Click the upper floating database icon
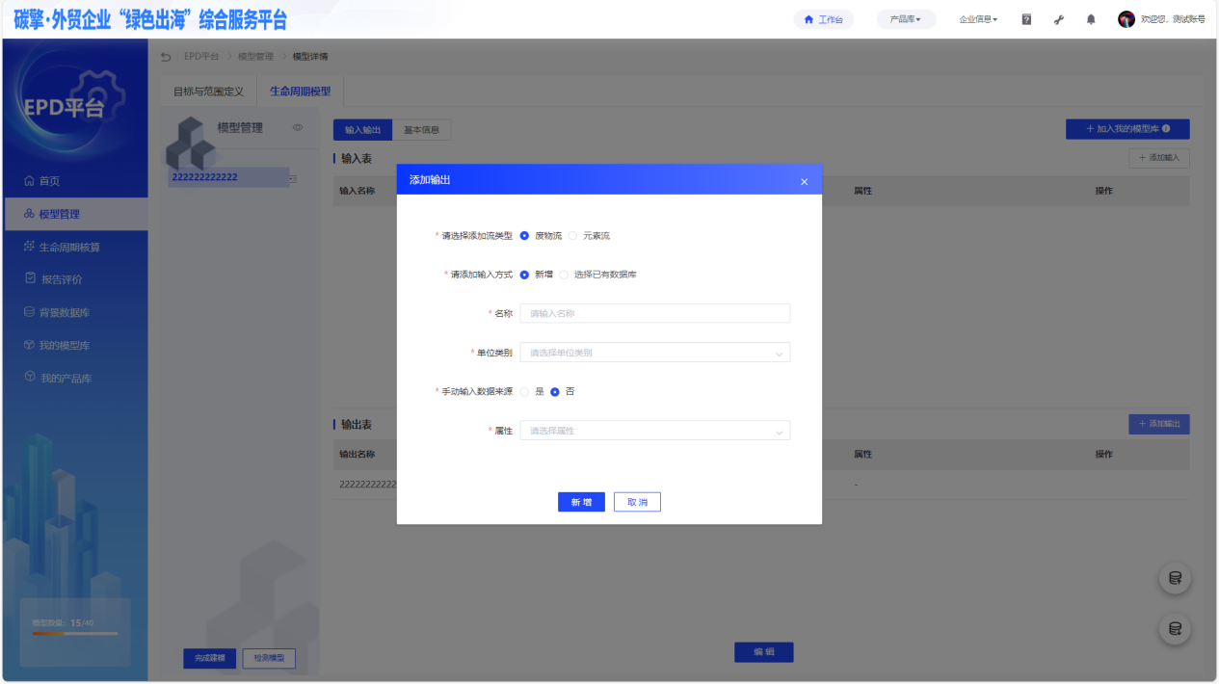Viewport: 1219px width, 684px height. (x=1175, y=578)
